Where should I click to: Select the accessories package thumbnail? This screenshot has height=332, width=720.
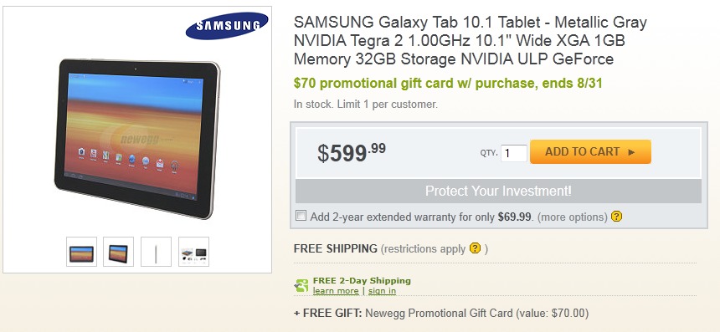[x=193, y=251]
